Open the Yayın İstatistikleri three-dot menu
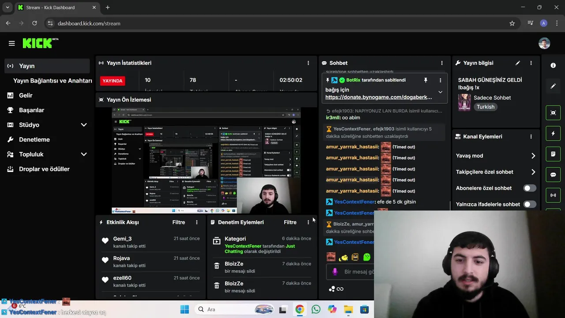 pos(308,63)
